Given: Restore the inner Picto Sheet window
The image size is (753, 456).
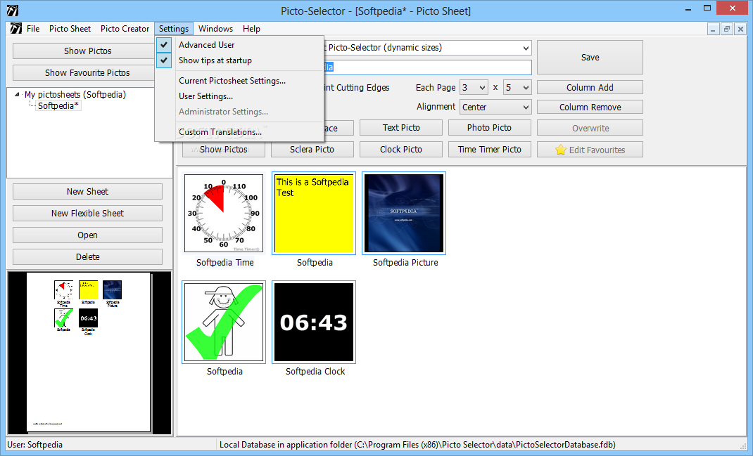Looking at the screenshot, I should coord(726,30).
